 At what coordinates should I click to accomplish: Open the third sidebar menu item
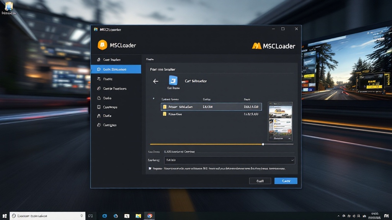click(x=116, y=79)
